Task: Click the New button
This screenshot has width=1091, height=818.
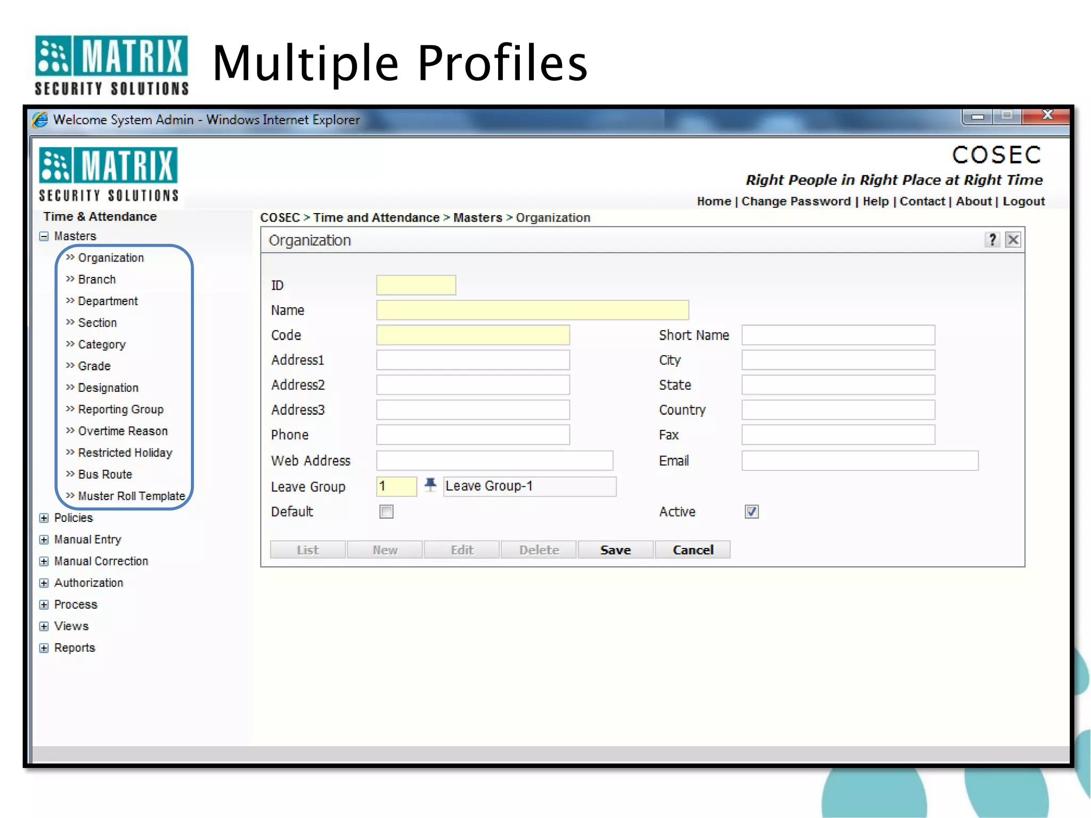Action: coord(385,550)
